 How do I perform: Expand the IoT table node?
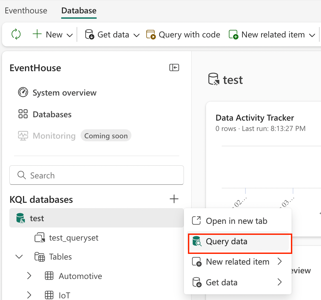[29, 295]
